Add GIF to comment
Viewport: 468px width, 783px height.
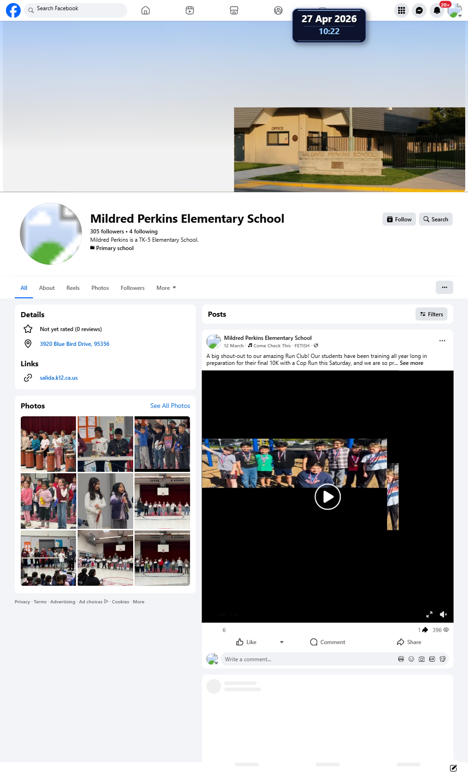(x=432, y=659)
